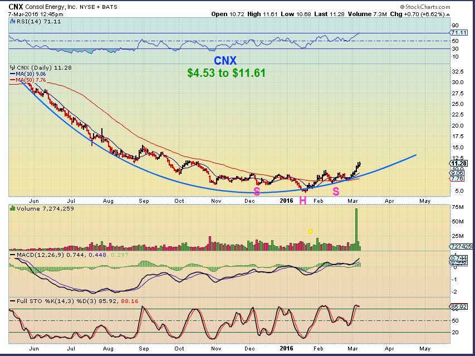Click the MA(10) 9.06 legend text
Image resolution: width=475 pixels, height=356 pixels.
(x=31, y=74)
